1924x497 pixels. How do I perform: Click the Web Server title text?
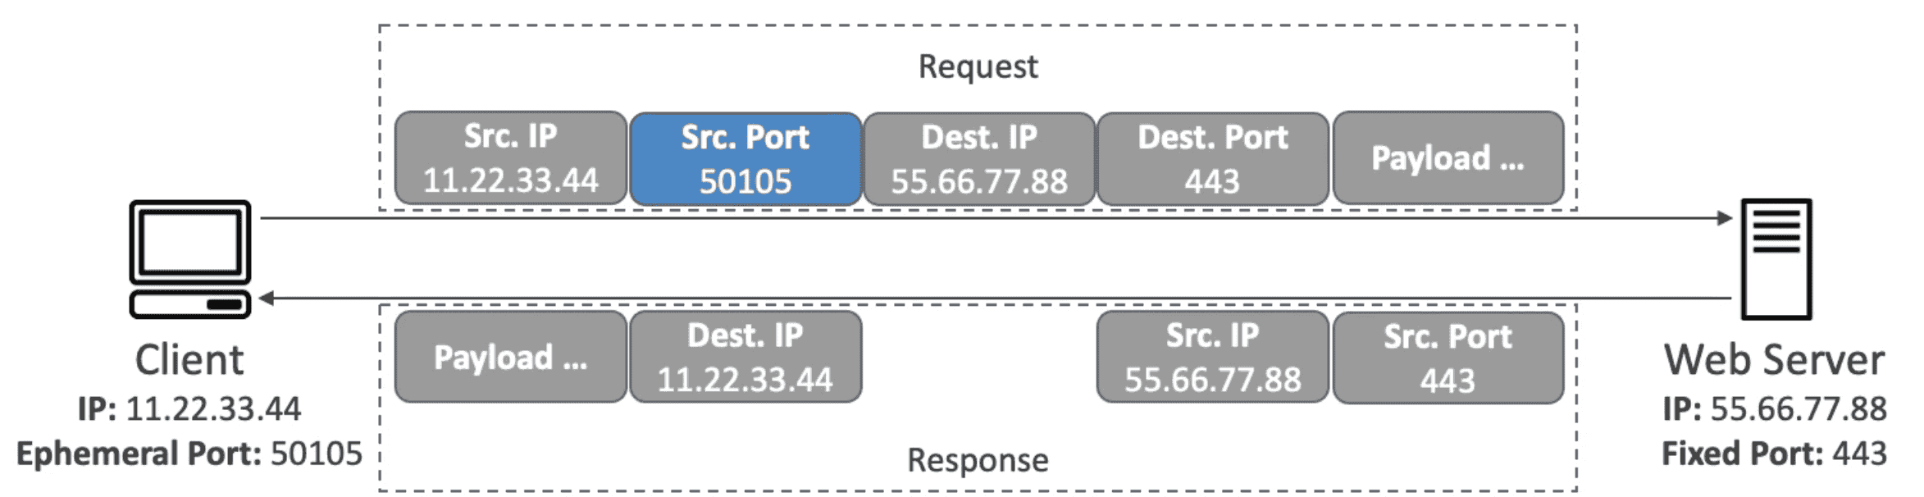(x=1774, y=360)
